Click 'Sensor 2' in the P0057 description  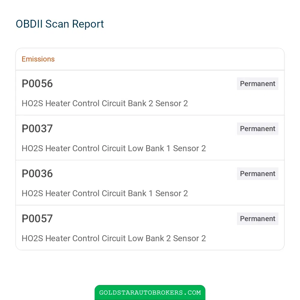pyautogui.click(x=189, y=238)
